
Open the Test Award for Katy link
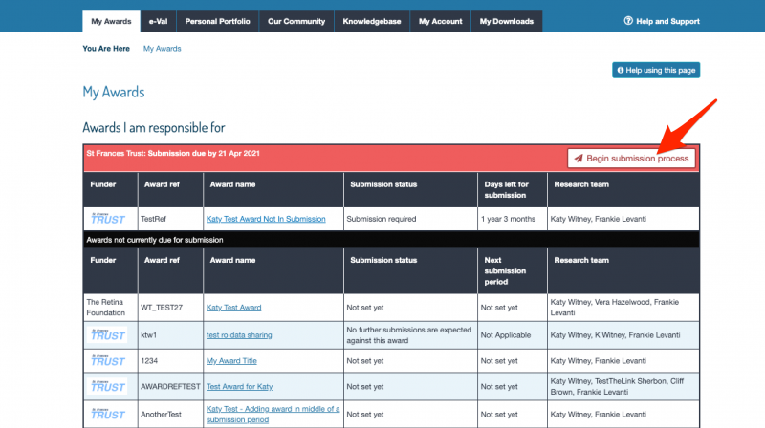(x=239, y=386)
